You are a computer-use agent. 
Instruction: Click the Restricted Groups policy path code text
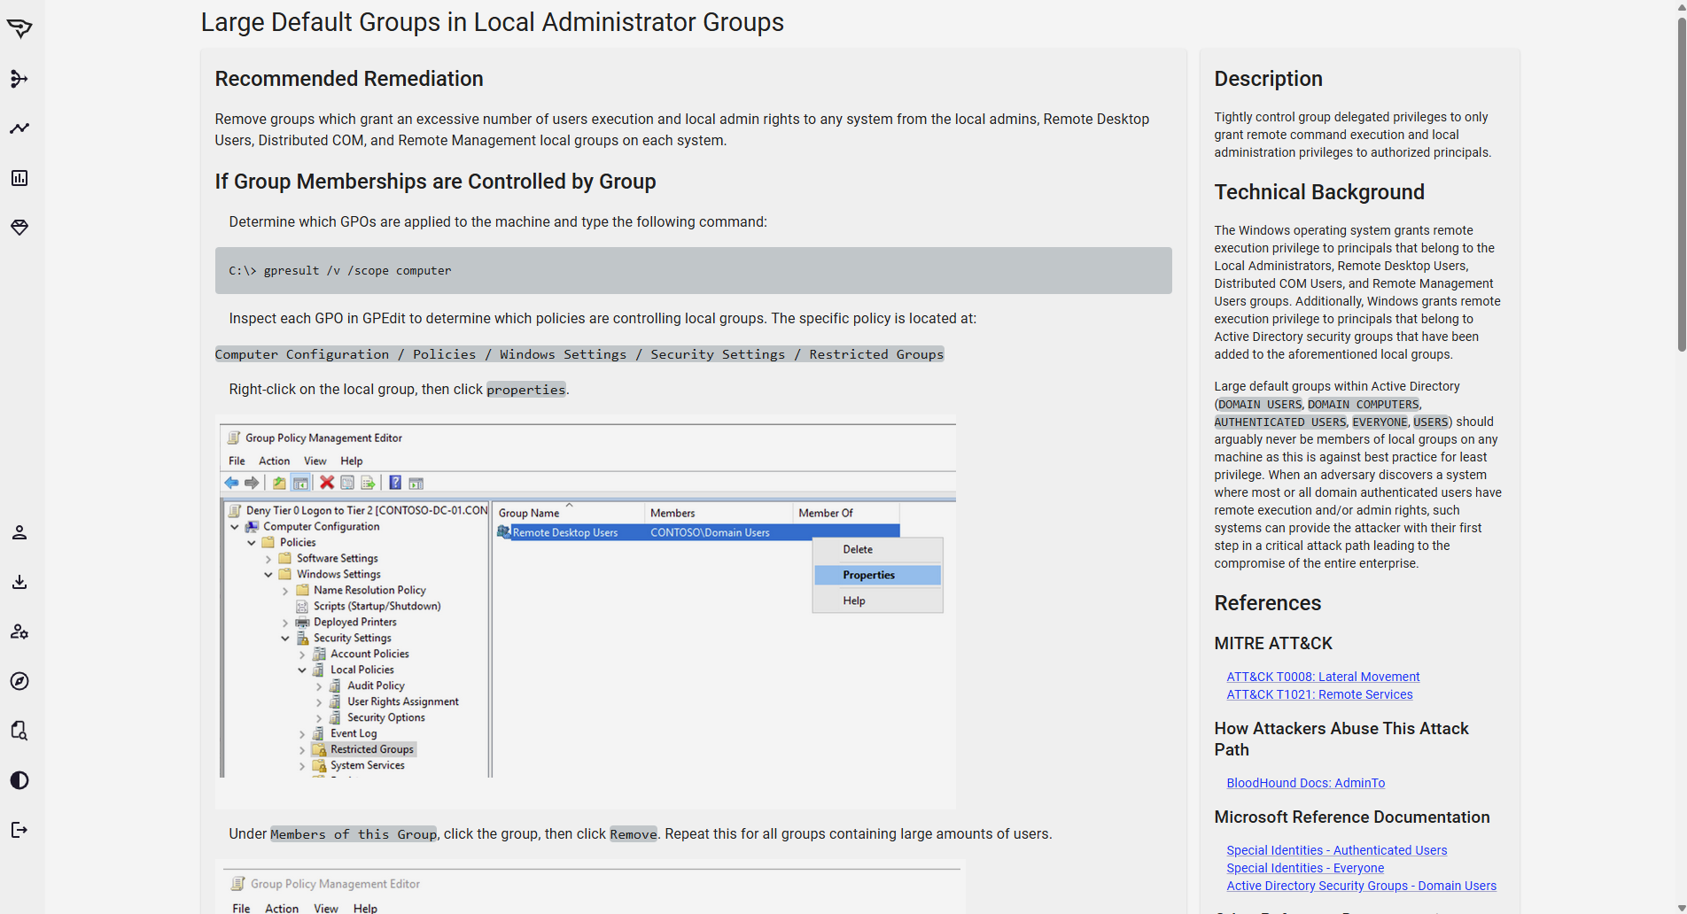point(579,354)
